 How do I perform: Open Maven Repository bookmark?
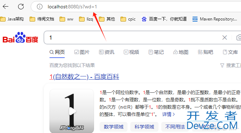(x=215, y=19)
